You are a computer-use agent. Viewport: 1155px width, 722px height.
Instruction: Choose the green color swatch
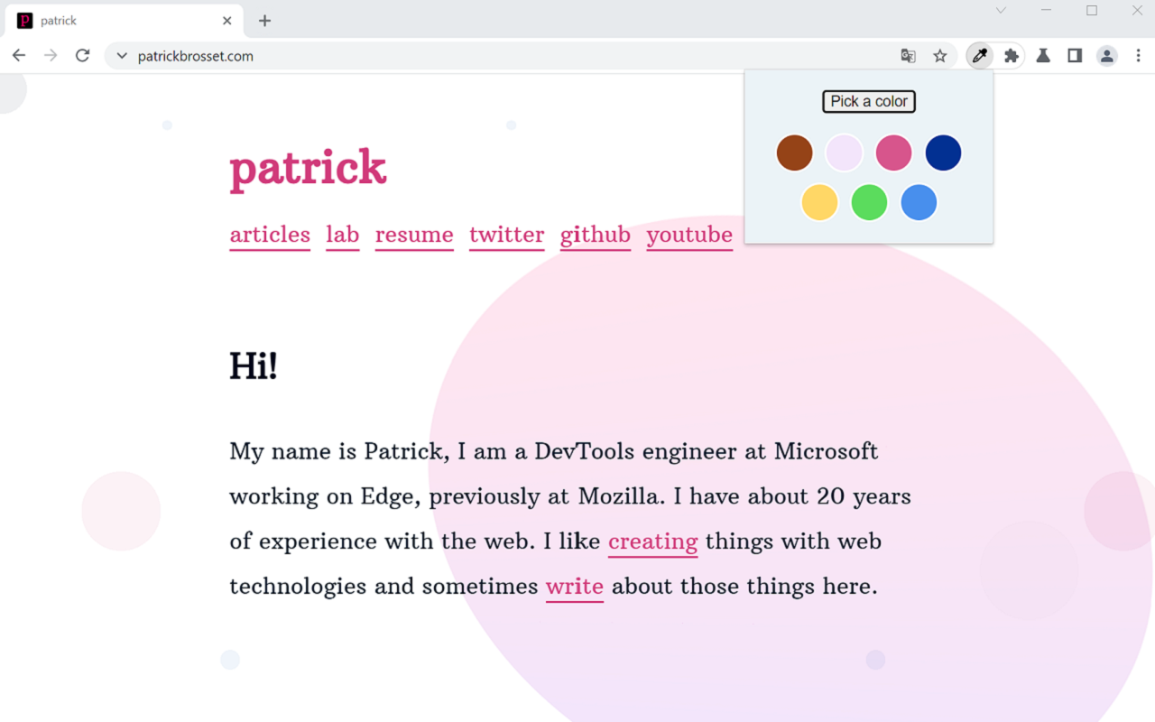(x=870, y=202)
